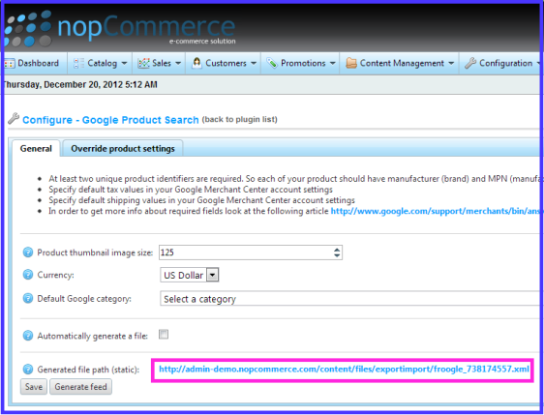Click the Promotions tag icon

tap(272, 63)
